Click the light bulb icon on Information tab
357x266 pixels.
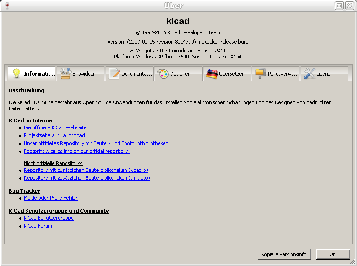click(16, 73)
